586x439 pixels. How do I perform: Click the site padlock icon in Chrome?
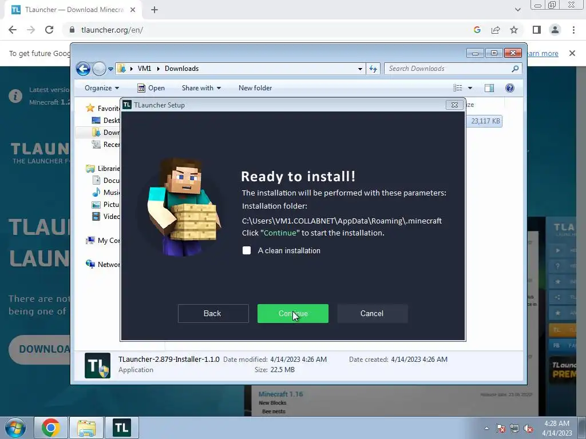pyautogui.click(x=72, y=30)
